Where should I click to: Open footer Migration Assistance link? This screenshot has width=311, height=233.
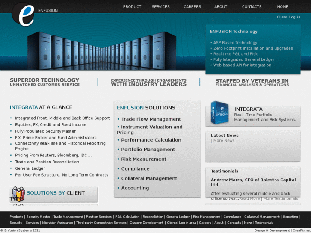(57, 223)
